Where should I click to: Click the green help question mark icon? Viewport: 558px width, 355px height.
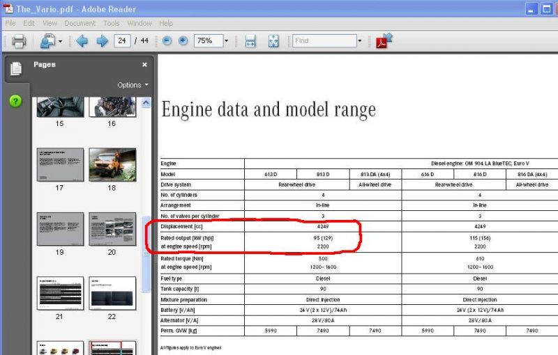(x=15, y=101)
